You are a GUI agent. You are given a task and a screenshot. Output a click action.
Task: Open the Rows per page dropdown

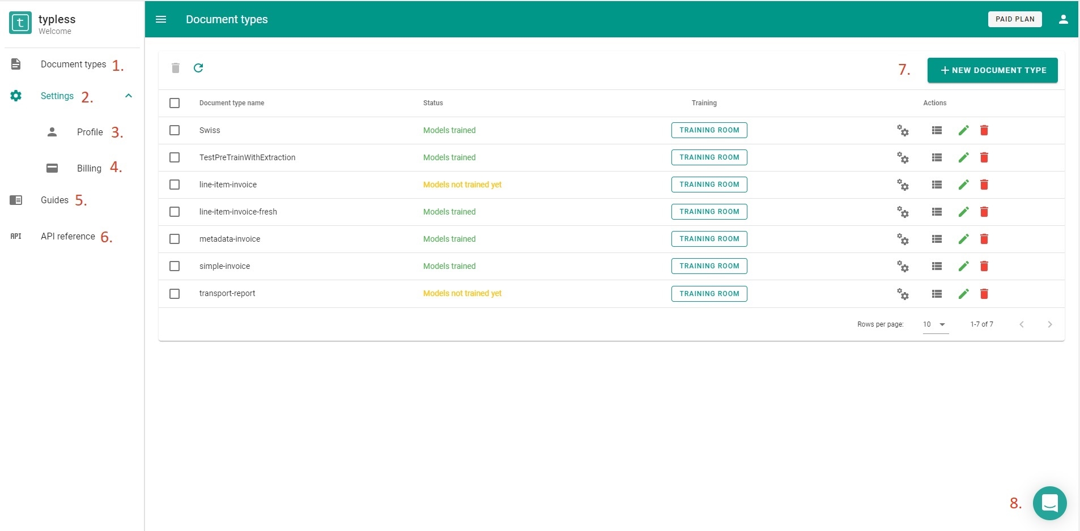[x=935, y=324]
